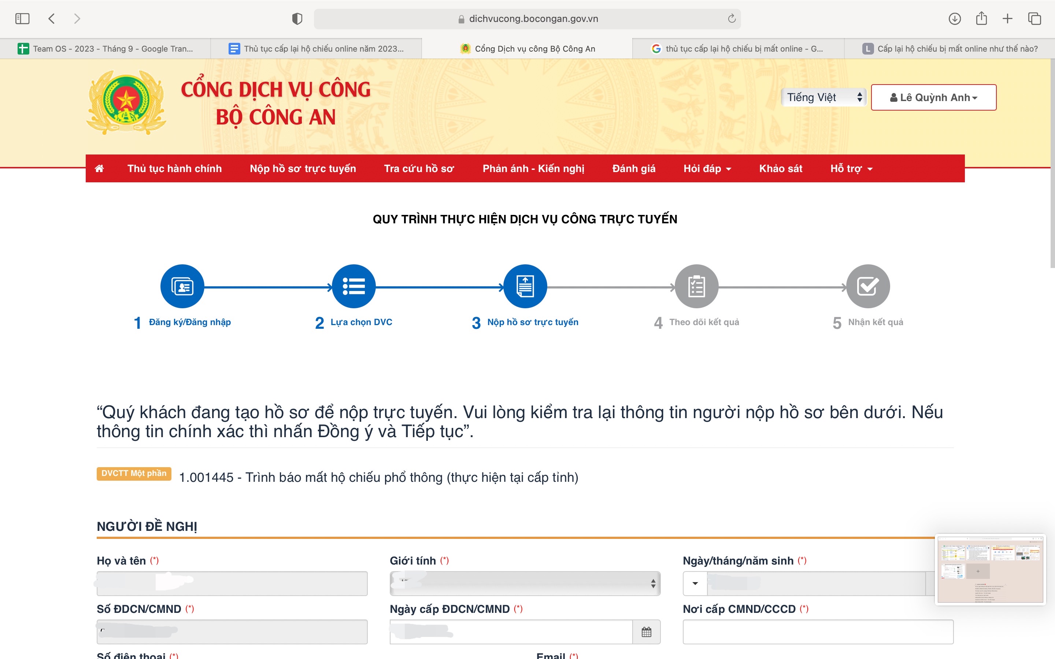The image size is (1055, 659).
Task: Click the screenshot preview thumbnail
Action: pyautogui.click(x=990, y=569)
